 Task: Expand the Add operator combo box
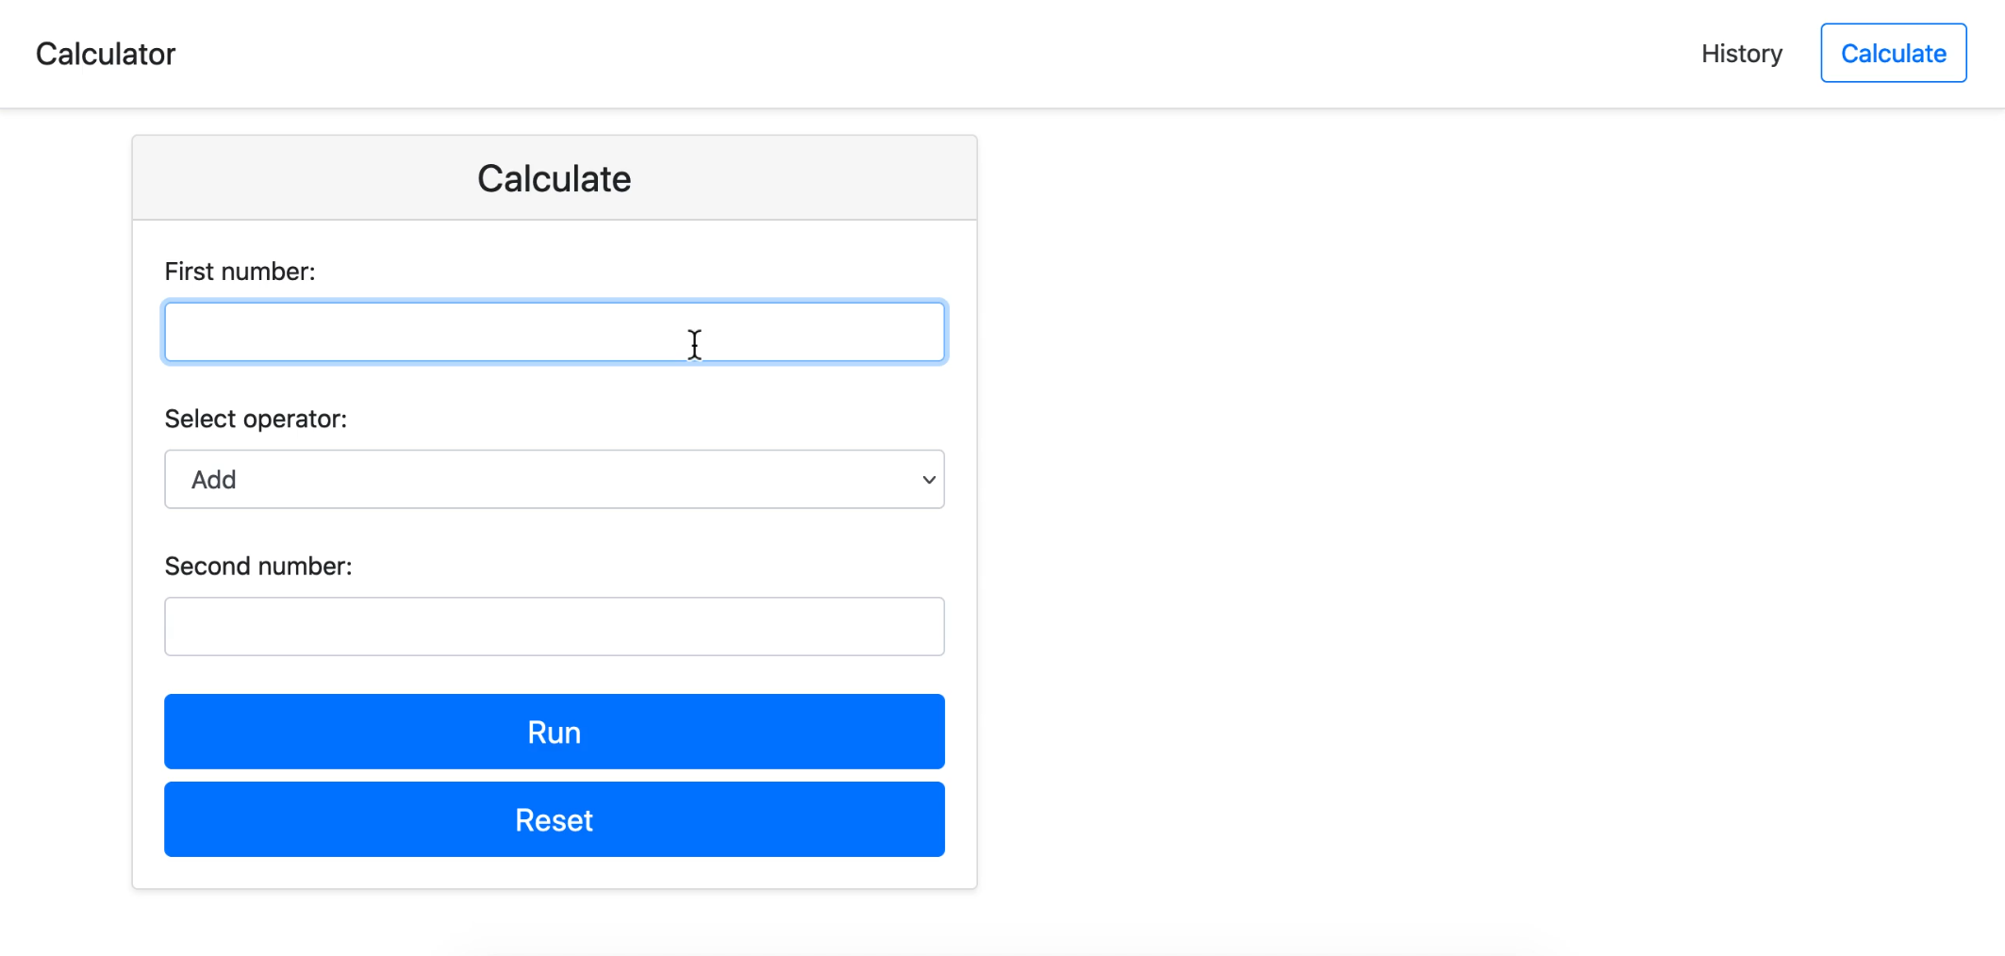coord(554,479)
